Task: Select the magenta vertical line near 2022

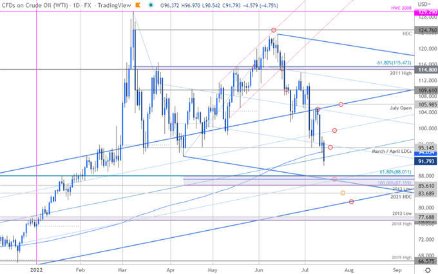Action: [37, 129]
